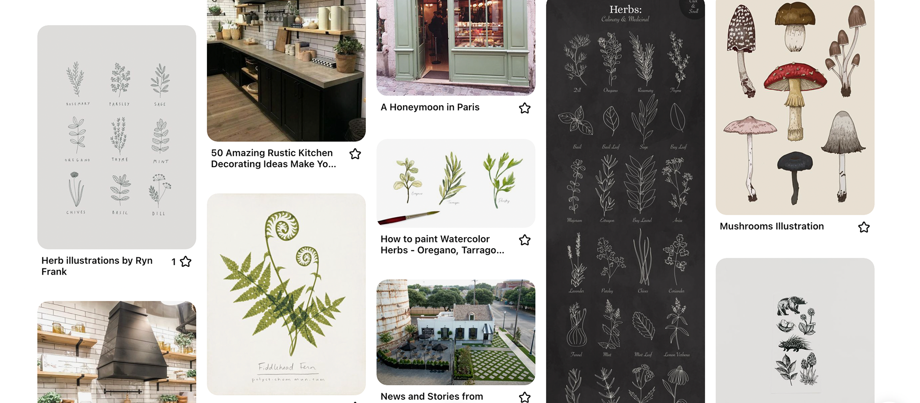Viewport: 920px width, 403px height.
Task: Open the Fiddlehead Fern botanical print
Action: (x=286, y=294)
